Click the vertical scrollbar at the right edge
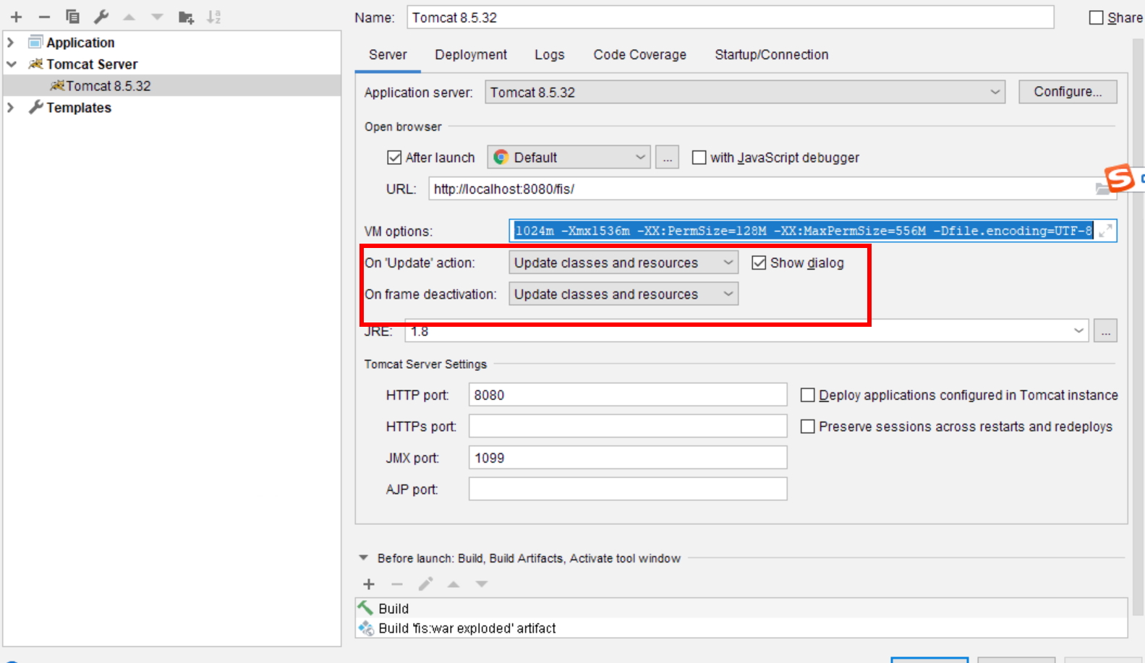The width and height of the screenshot is (1145, 663). click(x=1138, y=325)
